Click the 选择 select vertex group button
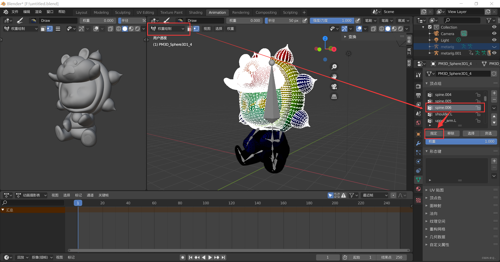This screenshot has width=500, height=262. [471, 133]
